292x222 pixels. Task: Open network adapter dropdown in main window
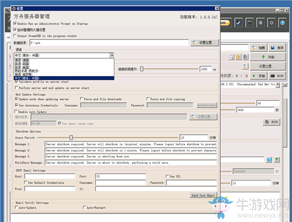click(278, 85)
